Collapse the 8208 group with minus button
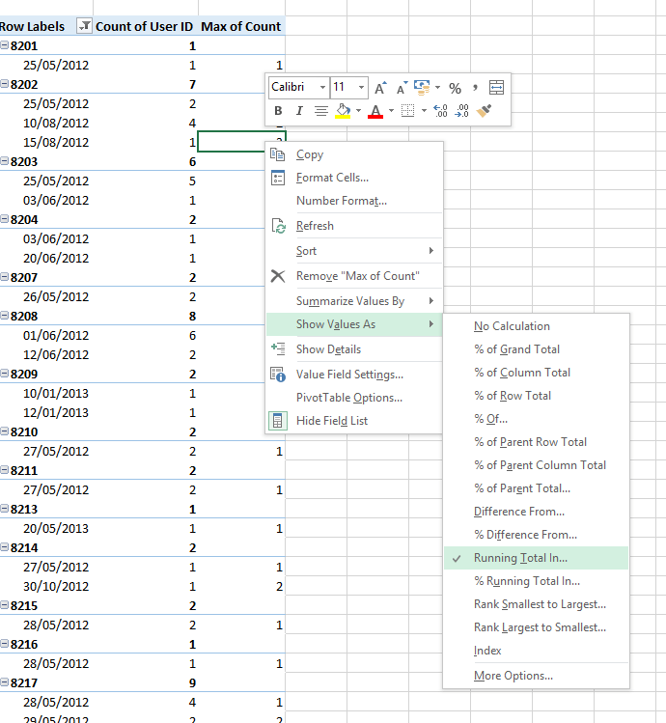 [x=5, y=317]
